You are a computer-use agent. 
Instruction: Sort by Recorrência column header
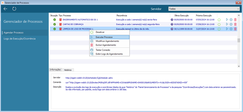(x=122, y=16)
